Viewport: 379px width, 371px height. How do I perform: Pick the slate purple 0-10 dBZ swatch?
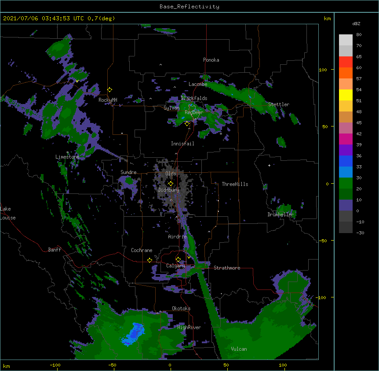346,205
